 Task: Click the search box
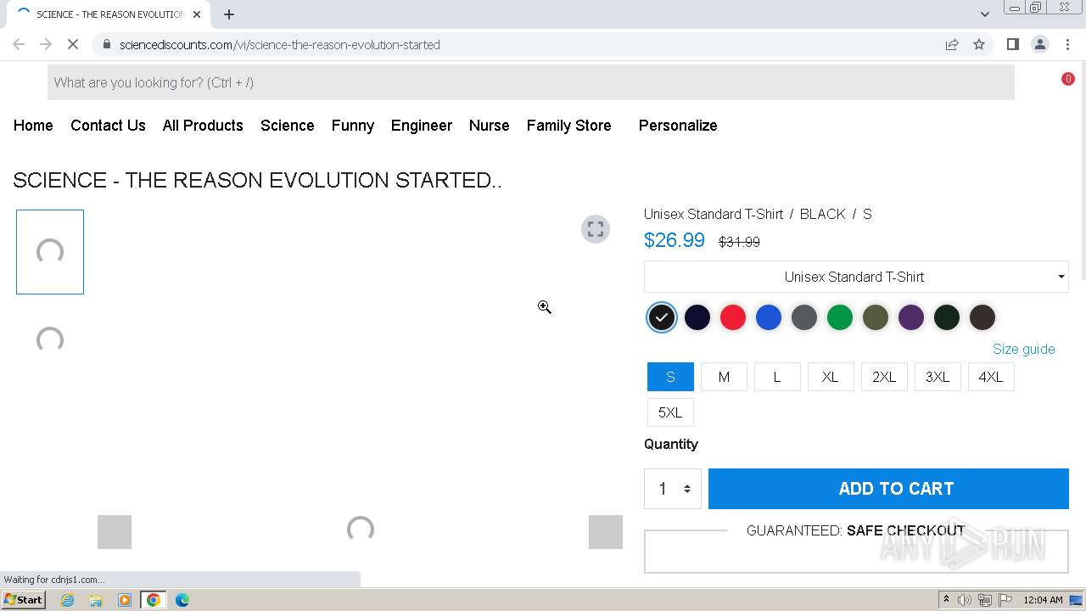[531, 82]
